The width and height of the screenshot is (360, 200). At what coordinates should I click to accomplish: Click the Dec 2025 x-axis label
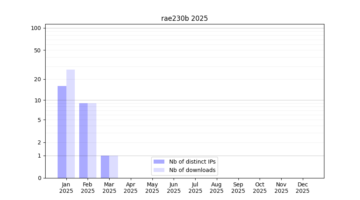(302, 188)
